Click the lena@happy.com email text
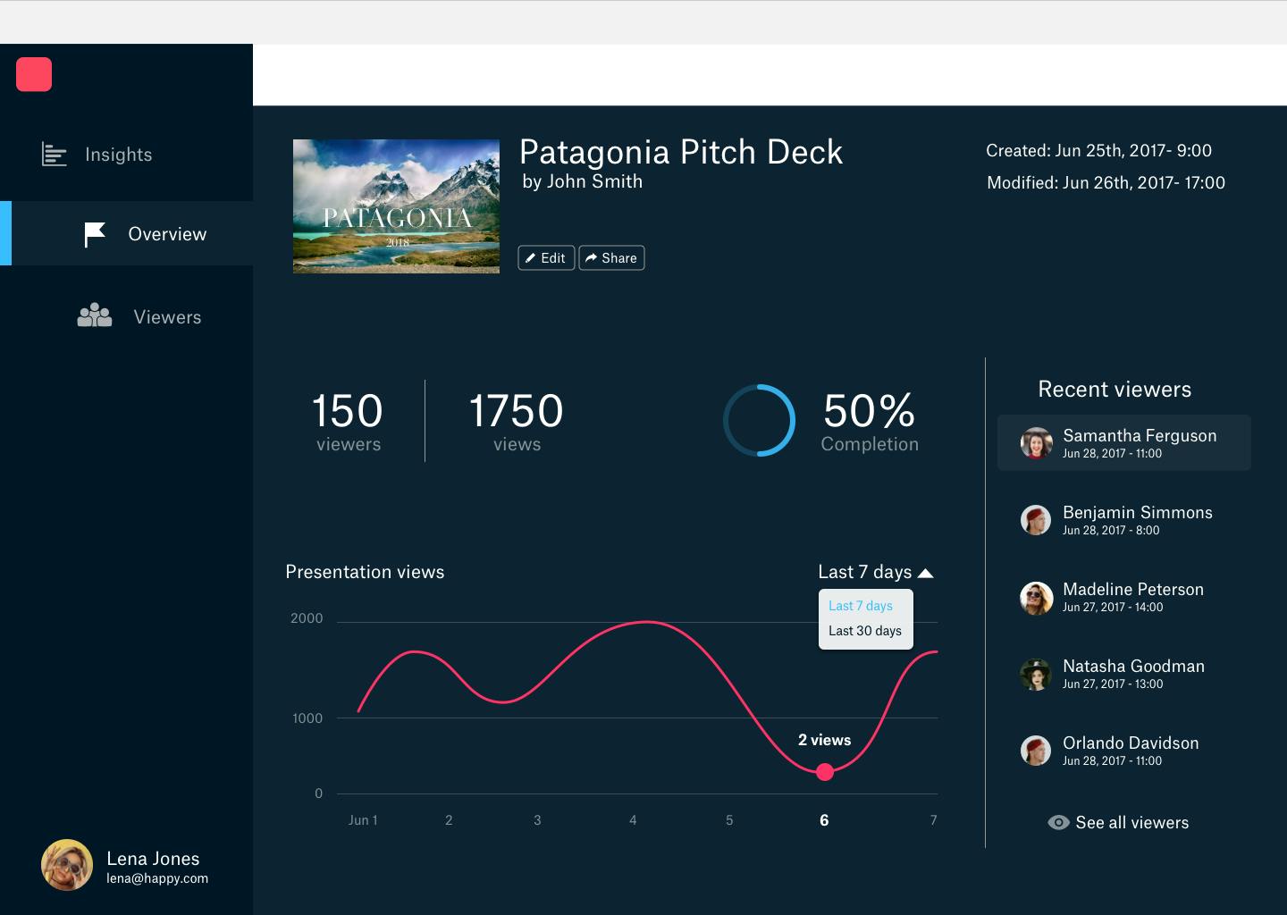 pos(157,878)
